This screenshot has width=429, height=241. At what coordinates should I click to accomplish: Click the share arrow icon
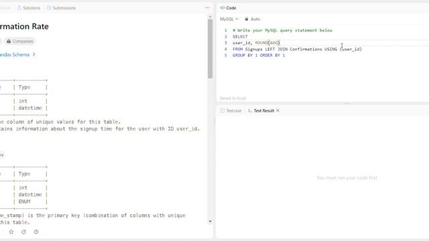click(24, 232)
